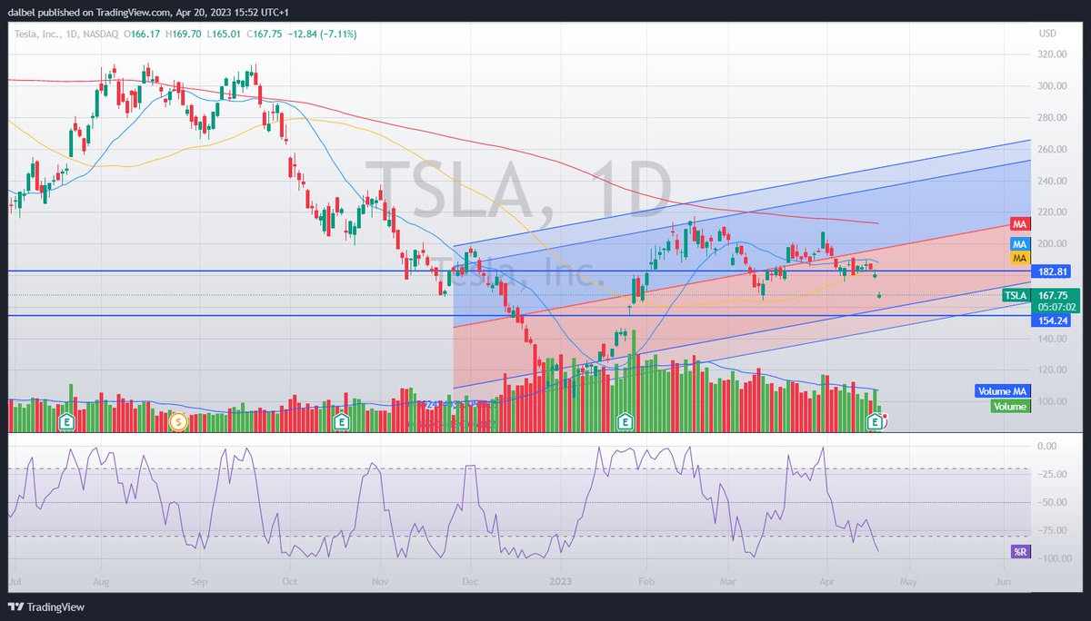Select the green Volume label
The image size is (1091, 621).
pyautogui.click(x=1010, y=407)
